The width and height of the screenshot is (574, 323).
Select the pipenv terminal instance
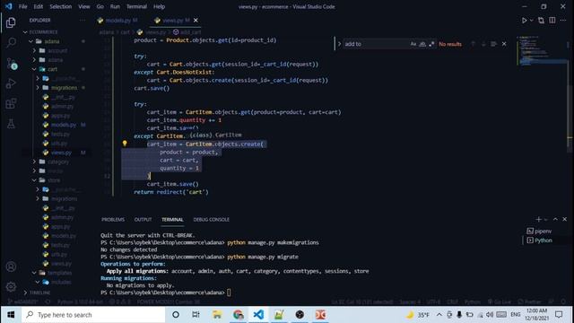pyautogui.click(x=539, y=231)
